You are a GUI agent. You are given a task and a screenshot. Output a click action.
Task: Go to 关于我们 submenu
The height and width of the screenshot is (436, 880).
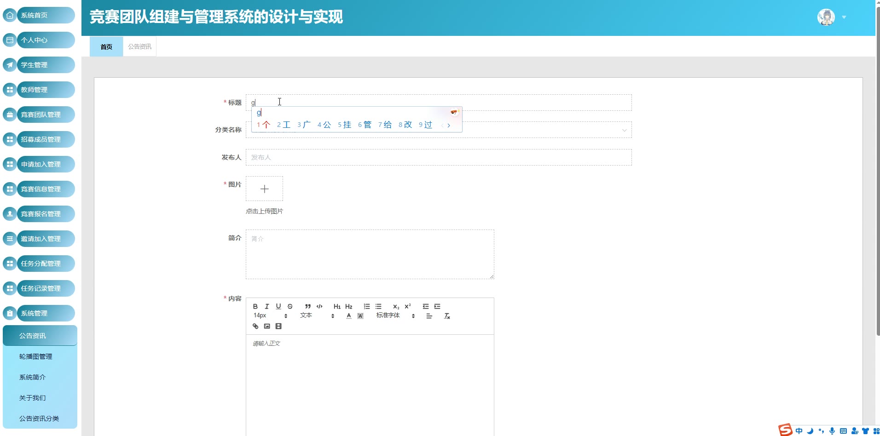click(40, 398)
